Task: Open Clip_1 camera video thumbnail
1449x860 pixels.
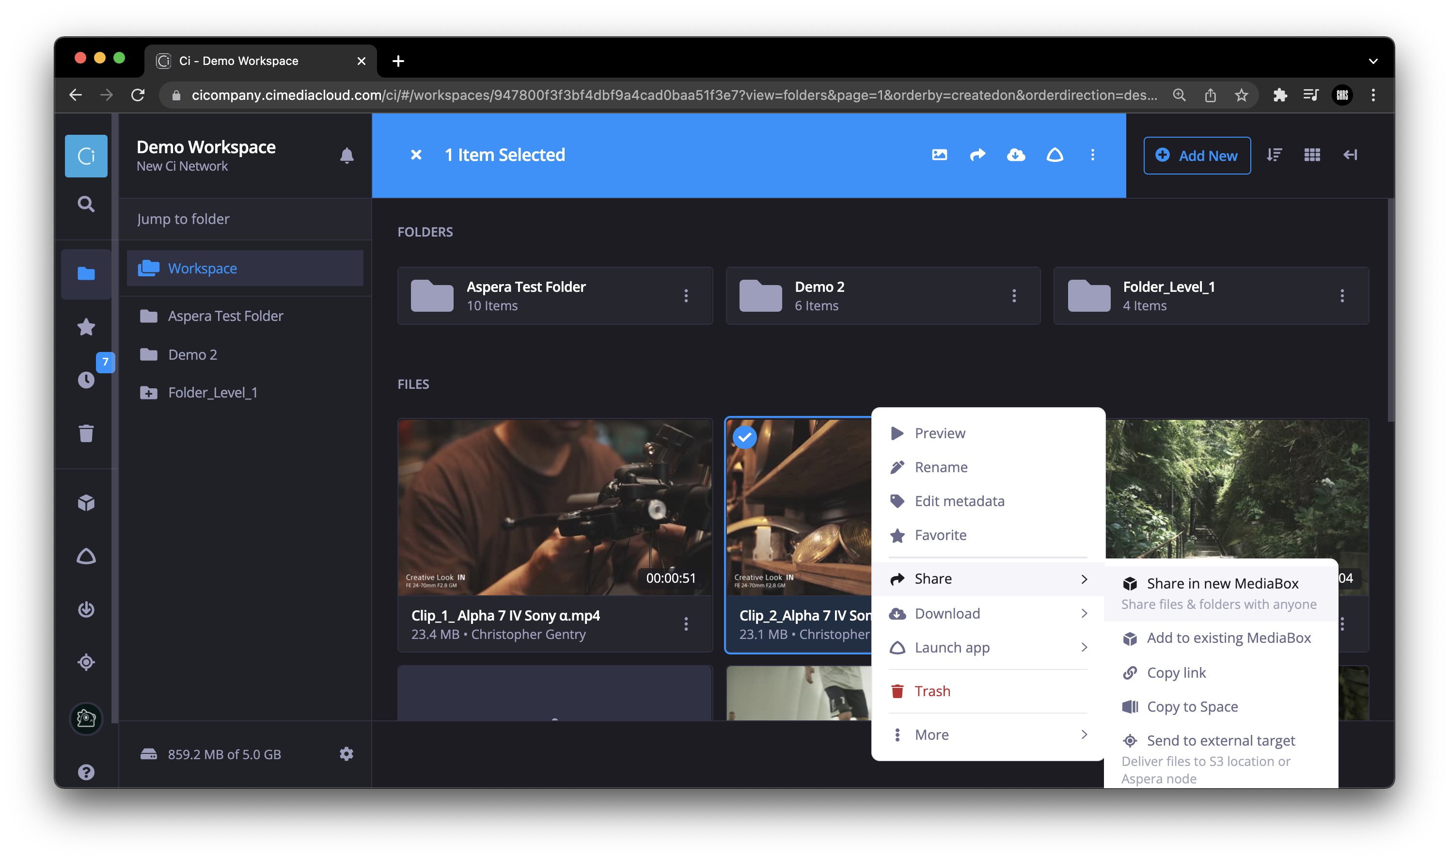Action: [x=554, y=507]
